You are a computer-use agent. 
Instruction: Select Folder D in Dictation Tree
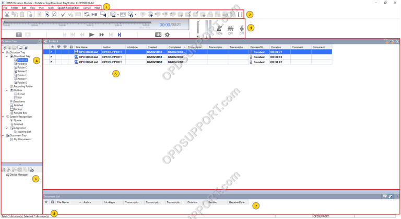(x=22, y=71)
